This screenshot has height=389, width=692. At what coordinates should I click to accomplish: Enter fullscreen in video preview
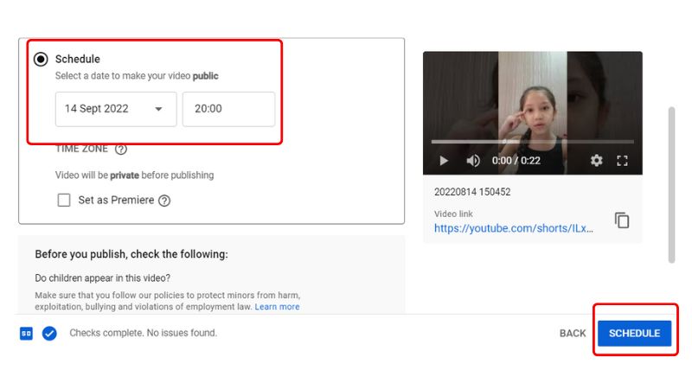(x=622, y=161)
